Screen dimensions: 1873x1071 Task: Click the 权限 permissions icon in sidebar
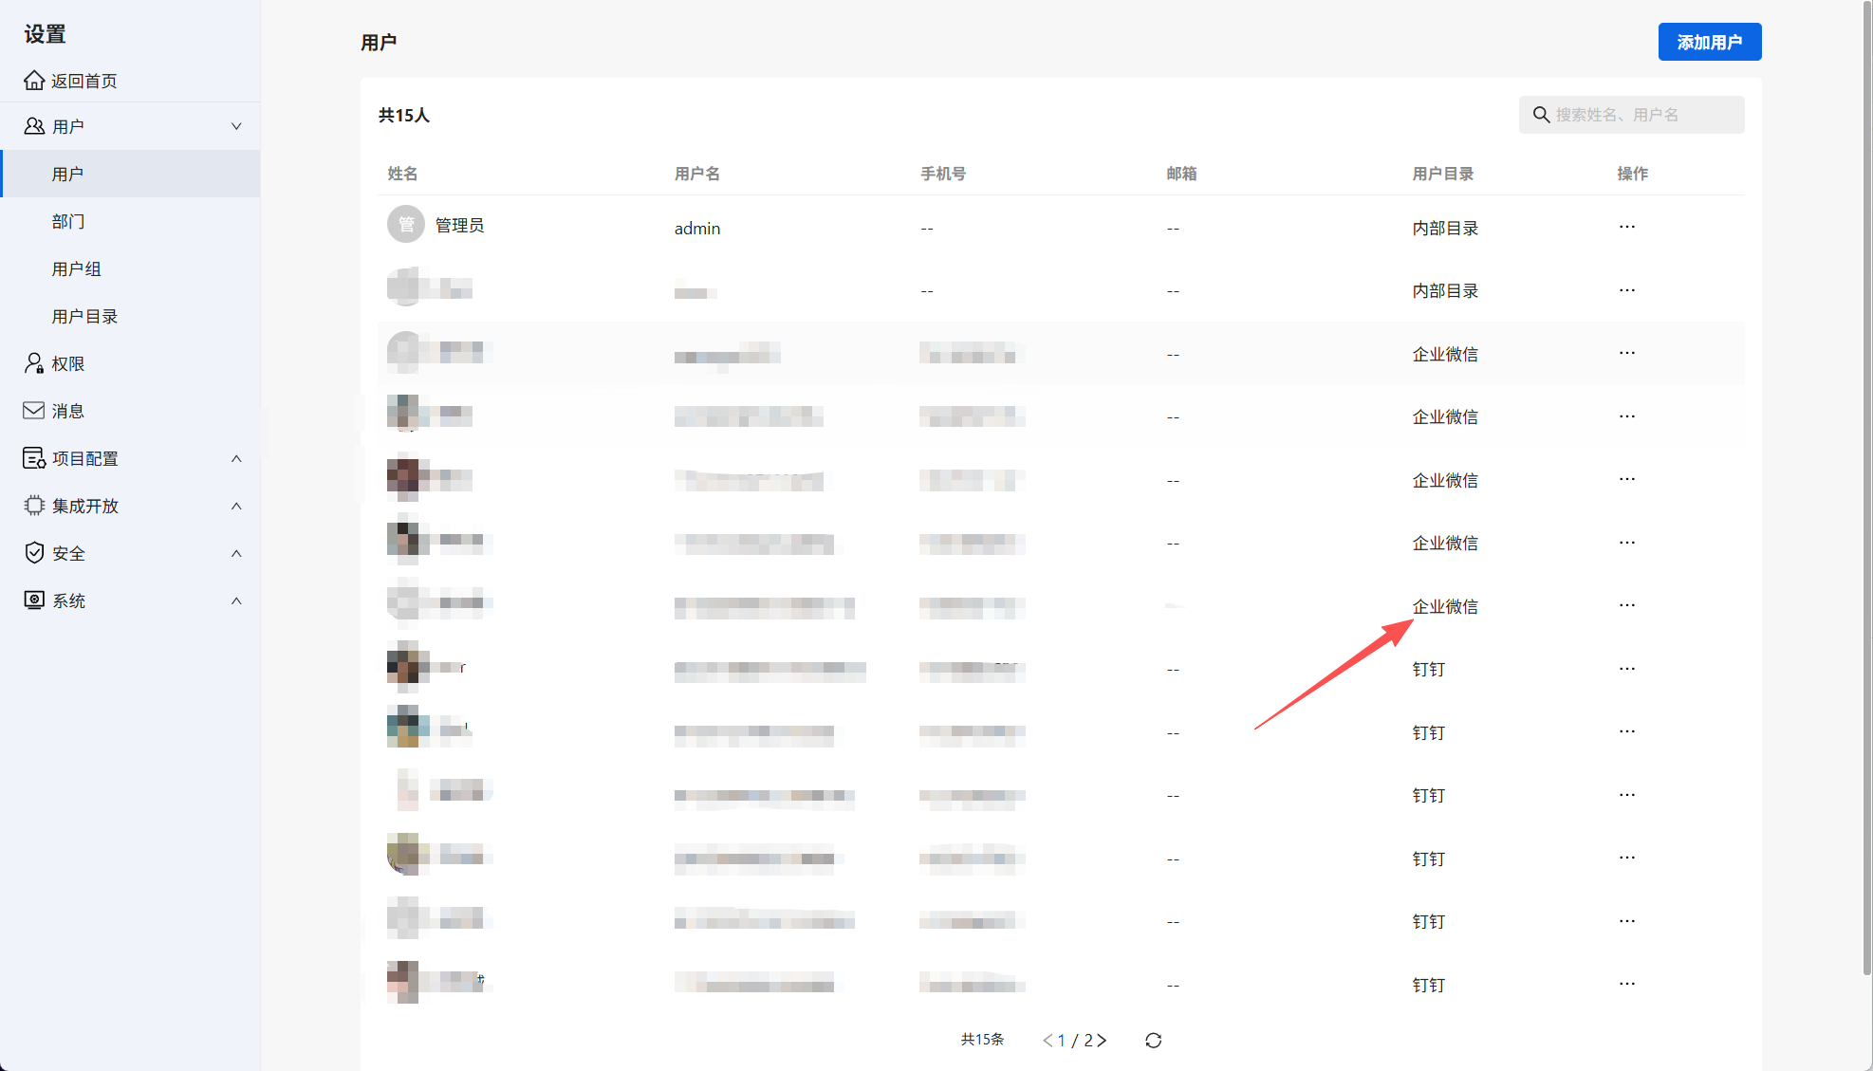[34, 363]
